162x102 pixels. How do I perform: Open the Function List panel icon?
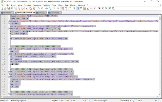[88, 8]
